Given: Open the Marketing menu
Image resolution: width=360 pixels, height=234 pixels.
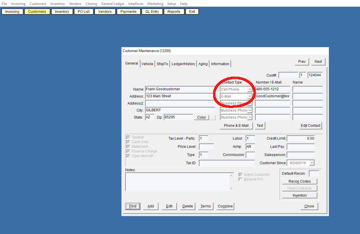Looking at the screenshot, I should (x=155, y=4).
